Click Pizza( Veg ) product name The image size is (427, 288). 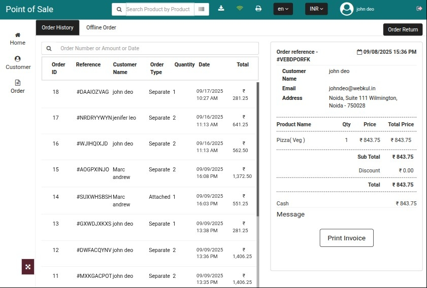(x=290, y=140)
